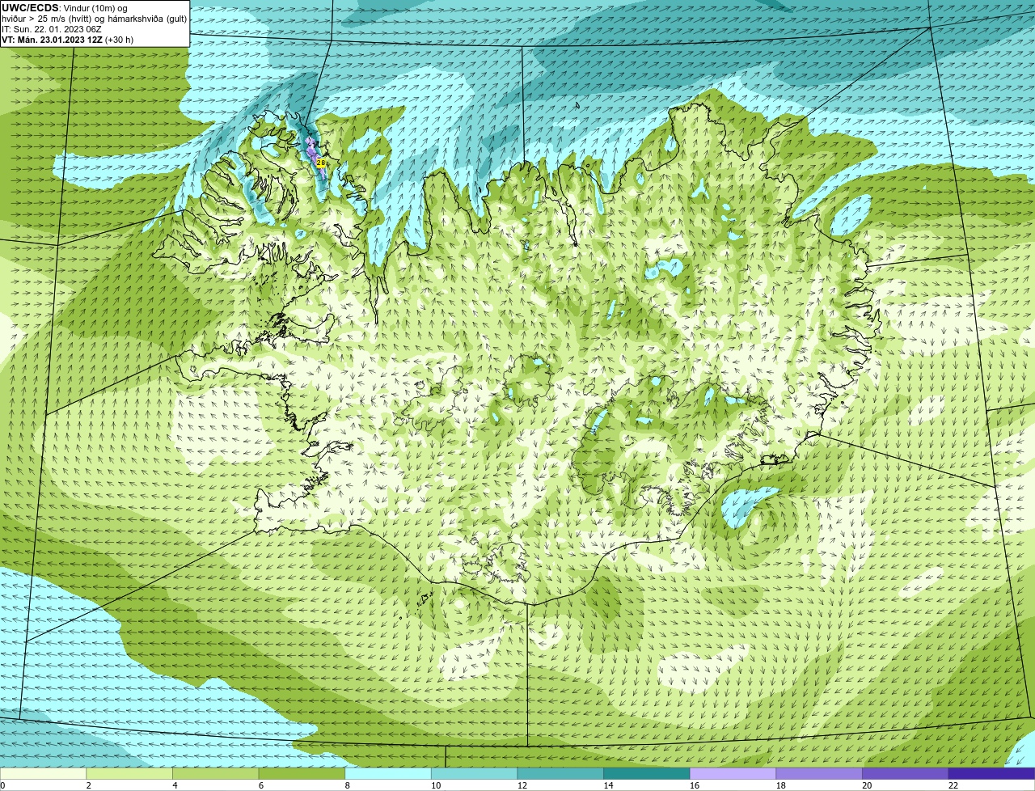The image size is (1035, 791).
Task: Click the scale label '18'
Action: [x=781, y=785]
